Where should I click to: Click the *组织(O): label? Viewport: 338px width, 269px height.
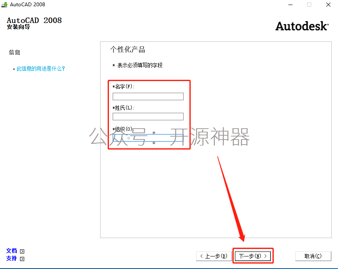[123, 129]
